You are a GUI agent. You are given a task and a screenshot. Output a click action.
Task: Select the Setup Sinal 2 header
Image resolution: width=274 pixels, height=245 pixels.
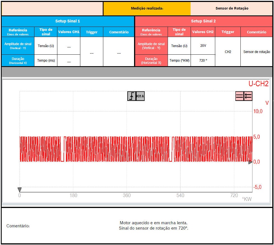point(203,21)
